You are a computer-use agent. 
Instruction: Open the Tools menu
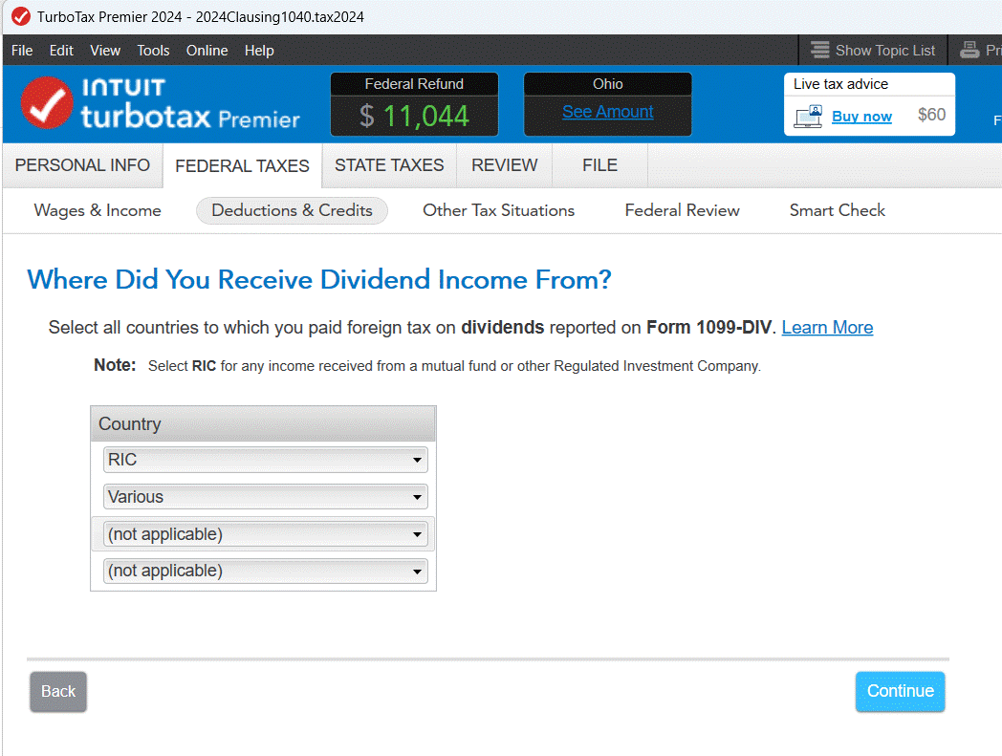pos(153,51)
